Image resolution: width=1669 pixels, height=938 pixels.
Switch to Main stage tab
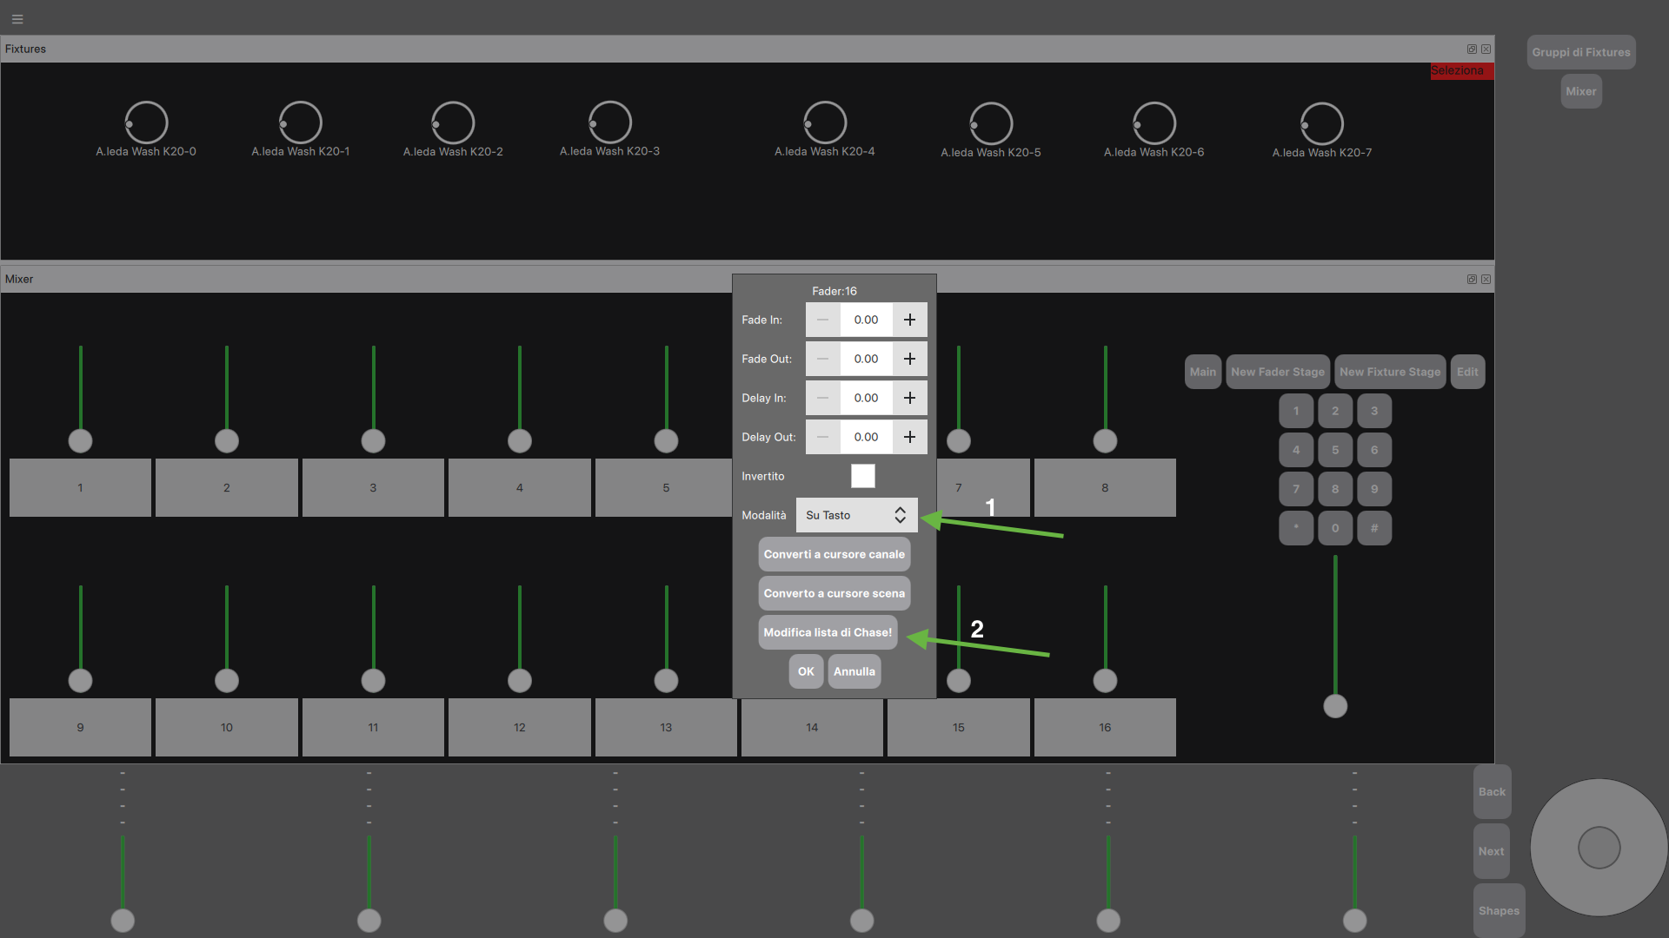click(1203, 372)
